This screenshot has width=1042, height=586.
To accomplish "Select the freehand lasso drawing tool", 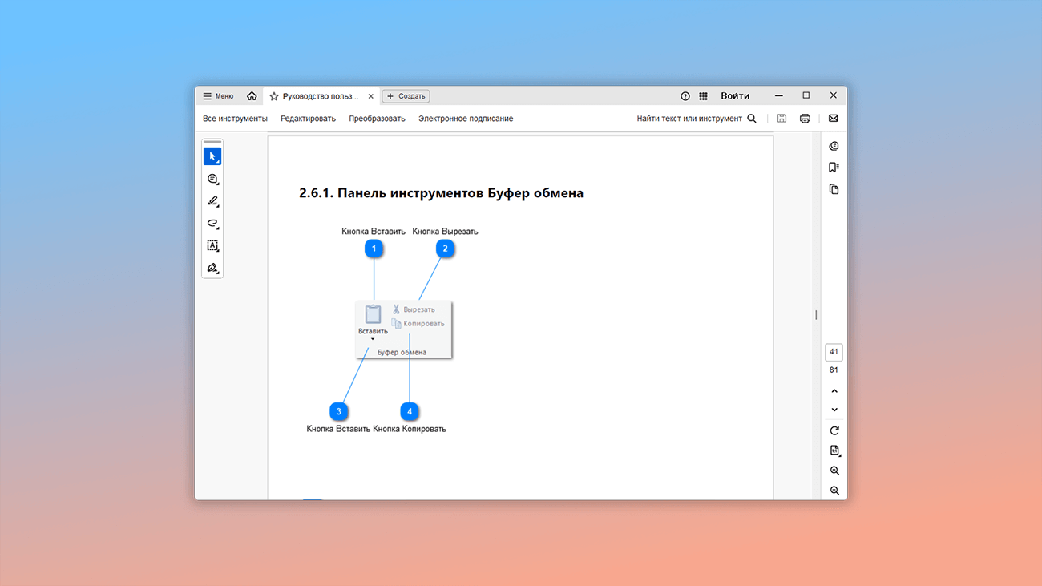I will pyautogui.click(x=212, y=224).
